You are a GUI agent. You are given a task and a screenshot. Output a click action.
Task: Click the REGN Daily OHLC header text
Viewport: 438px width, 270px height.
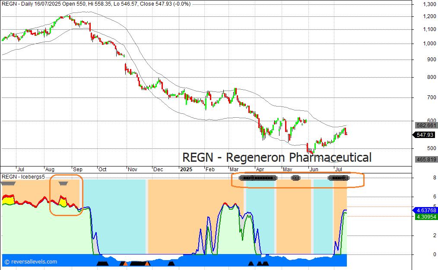tap(96, 4)
